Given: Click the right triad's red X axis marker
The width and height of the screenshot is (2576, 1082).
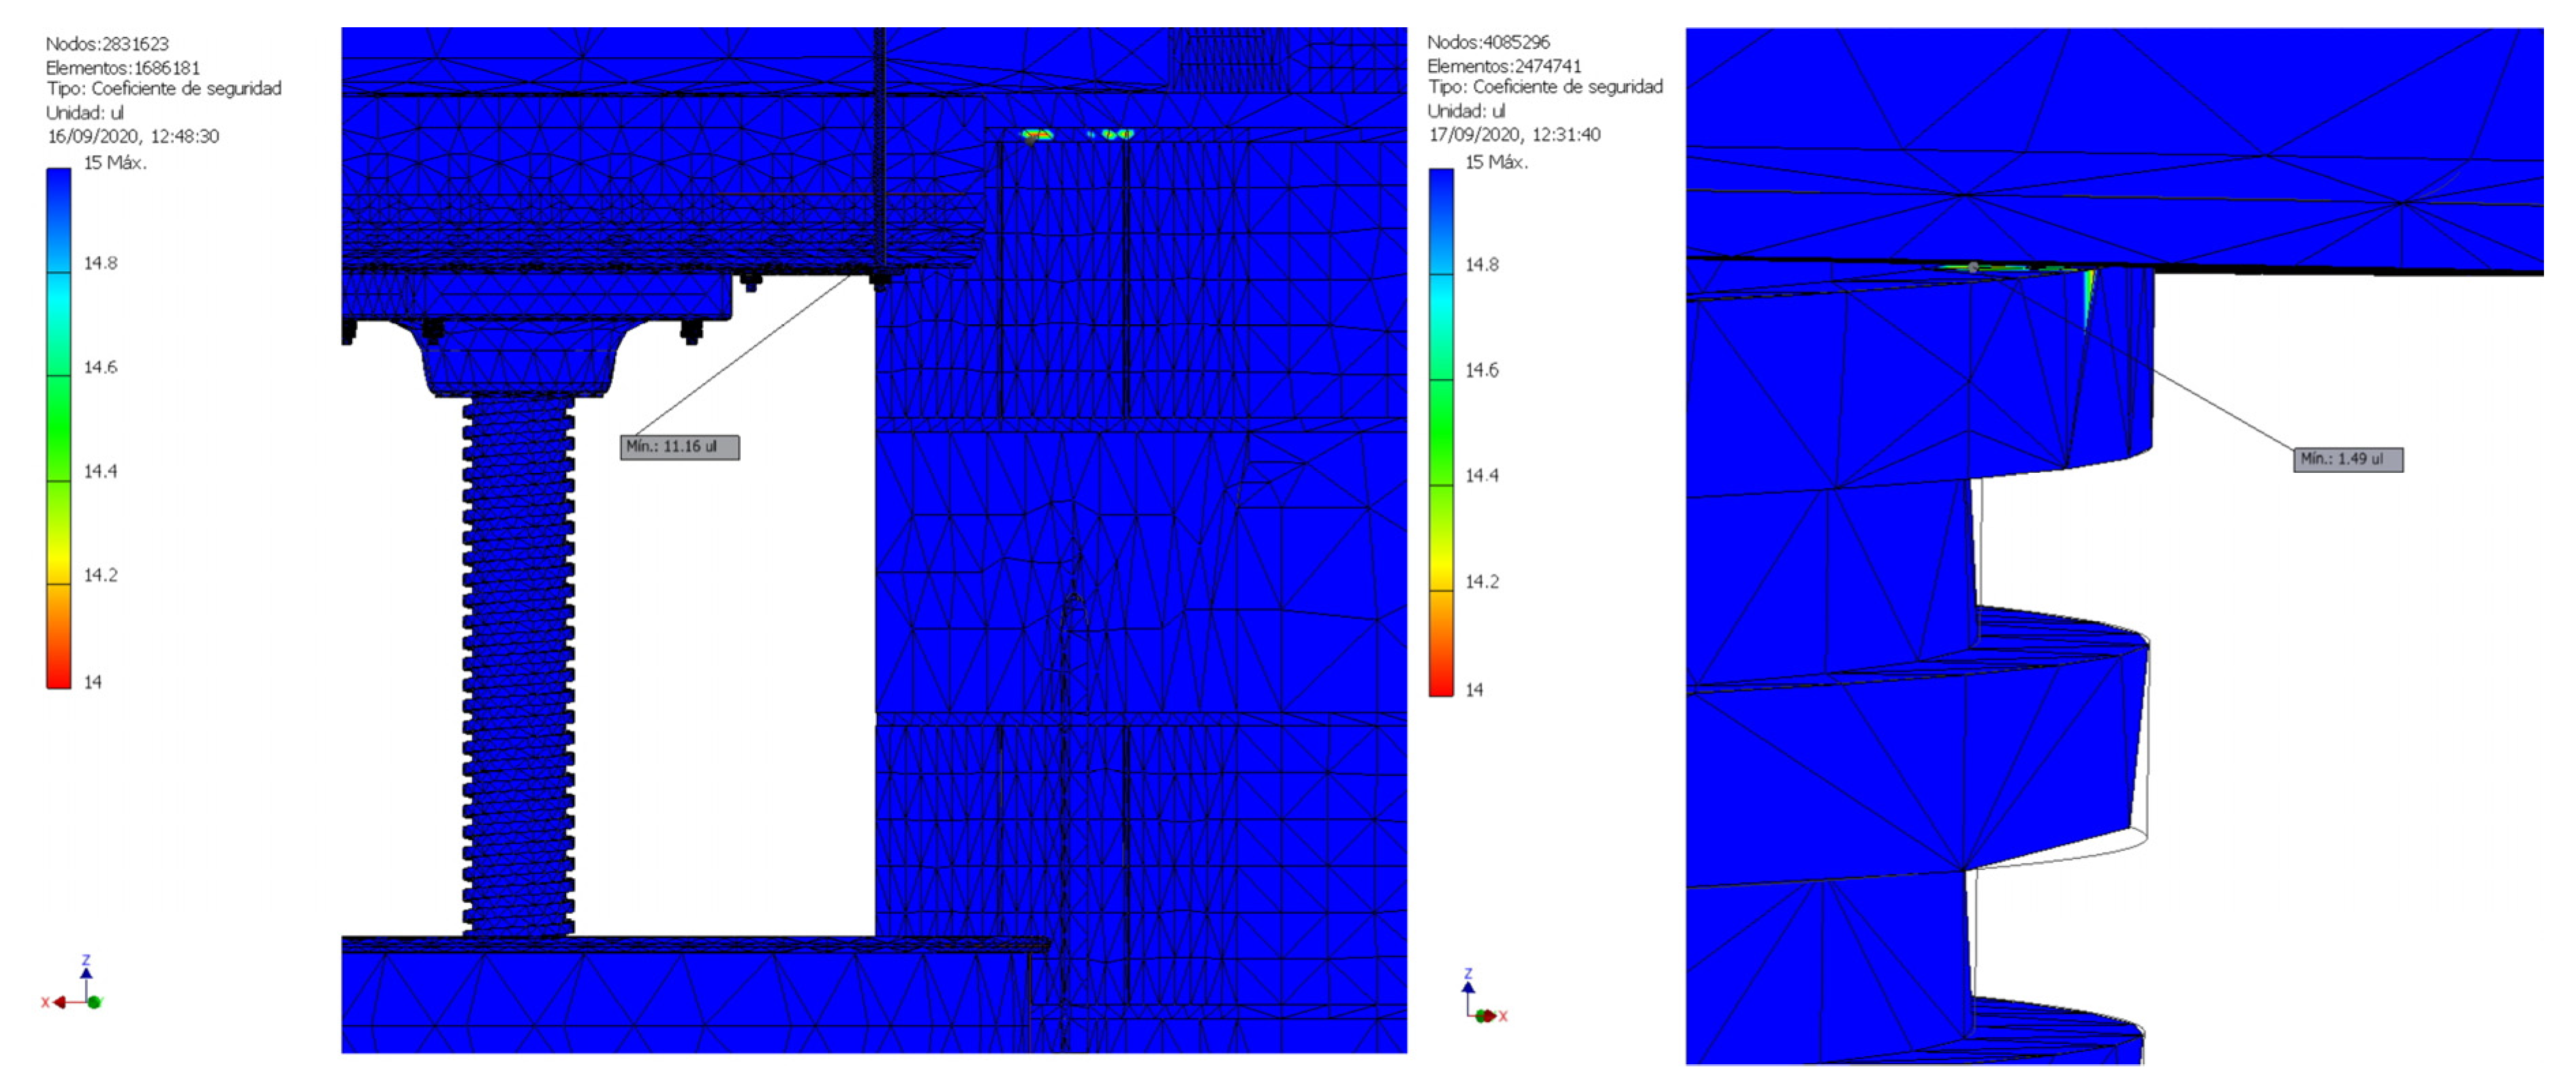Looking at the screenshot, I should 1490,1016.
